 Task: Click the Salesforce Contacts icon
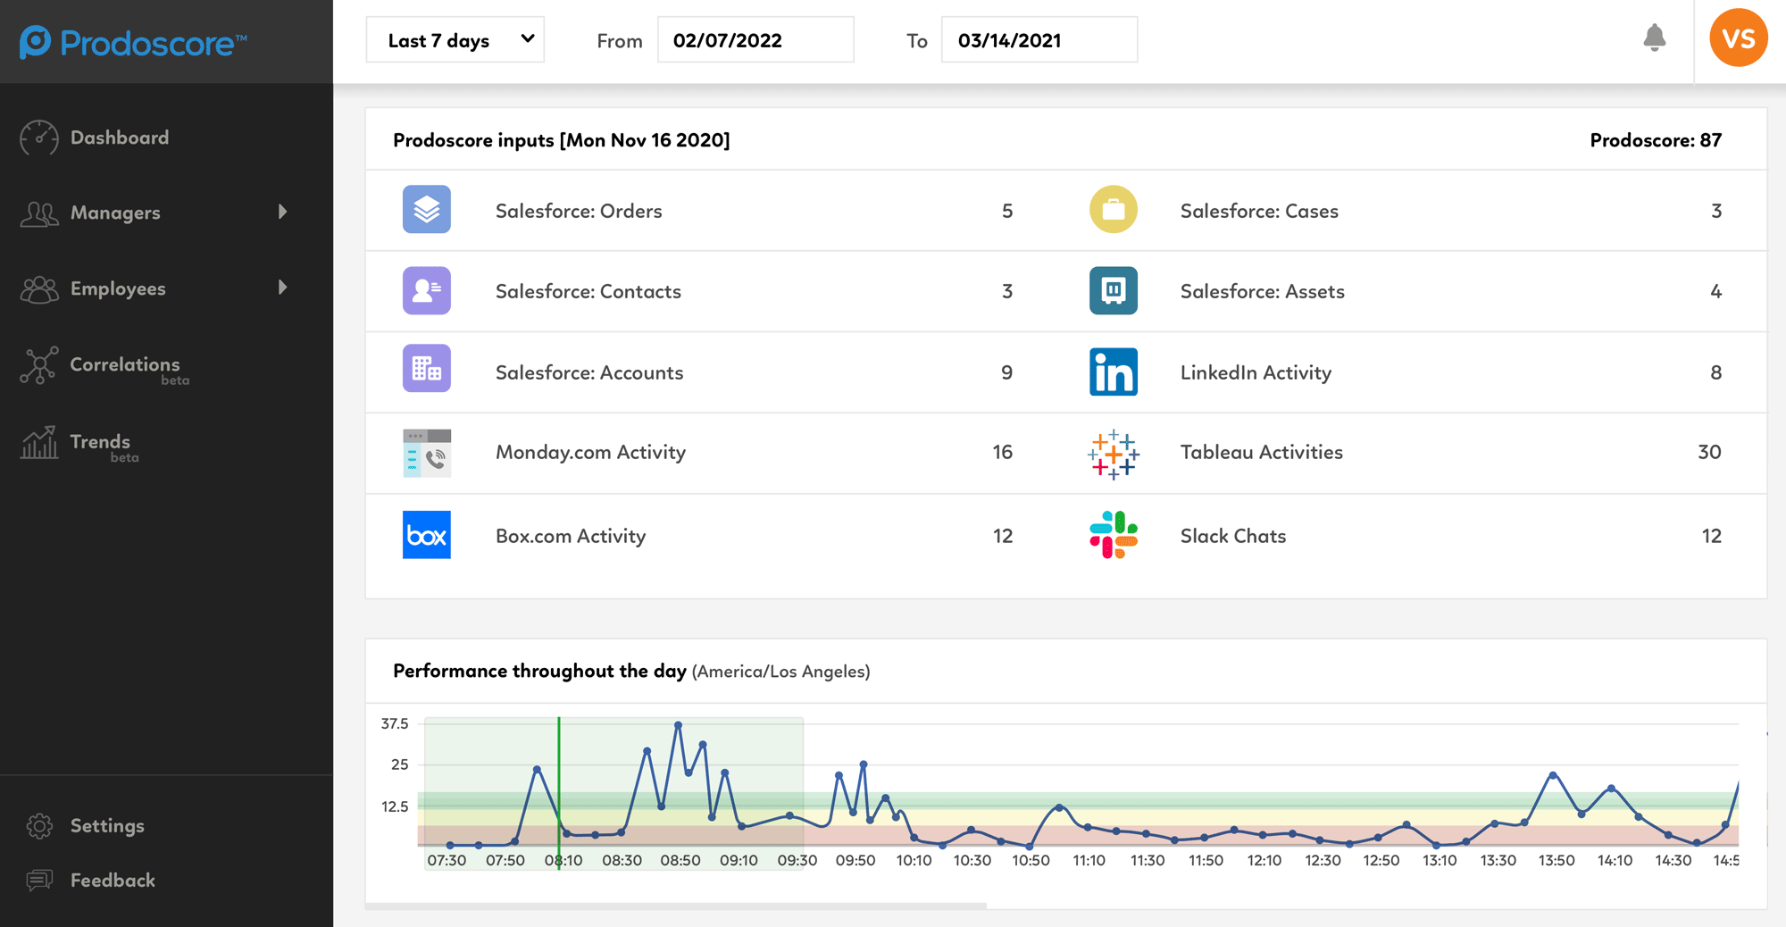[427, 290]
